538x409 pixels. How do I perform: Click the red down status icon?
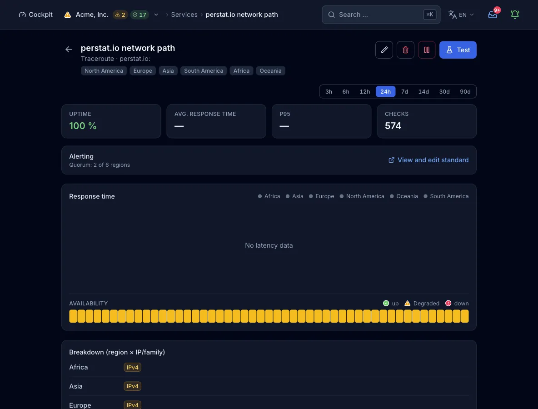pyautogui.click(x=448, y=303)
